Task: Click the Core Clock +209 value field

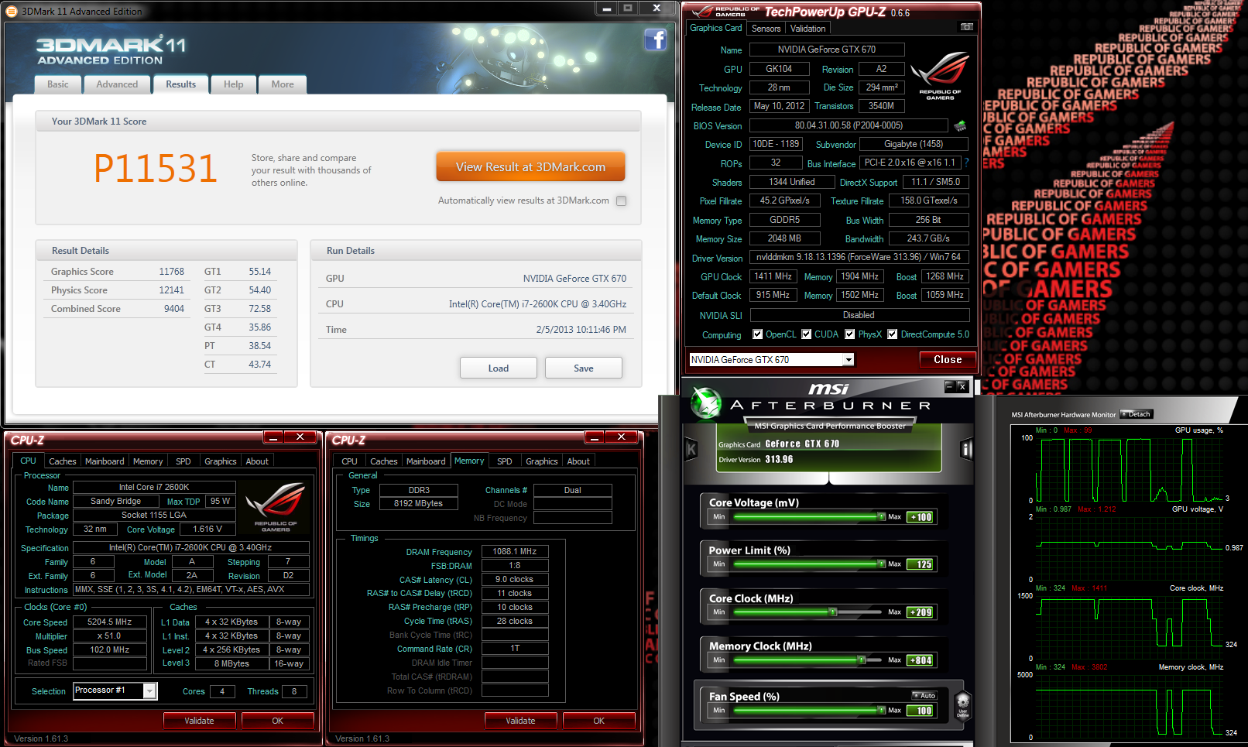Action: click(x=921, y=612)
